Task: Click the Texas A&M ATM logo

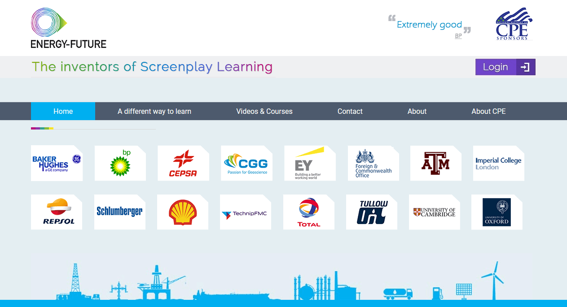Action: [x=436, y=163]
